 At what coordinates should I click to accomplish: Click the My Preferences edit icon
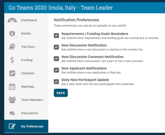click(12, 126)
